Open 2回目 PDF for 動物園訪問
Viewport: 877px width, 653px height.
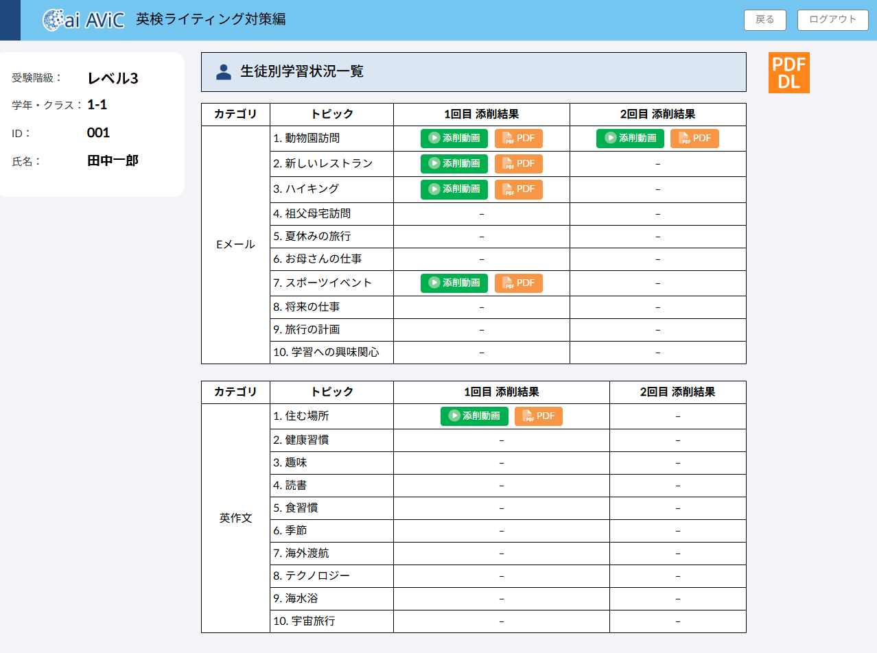tap(694, 139)
